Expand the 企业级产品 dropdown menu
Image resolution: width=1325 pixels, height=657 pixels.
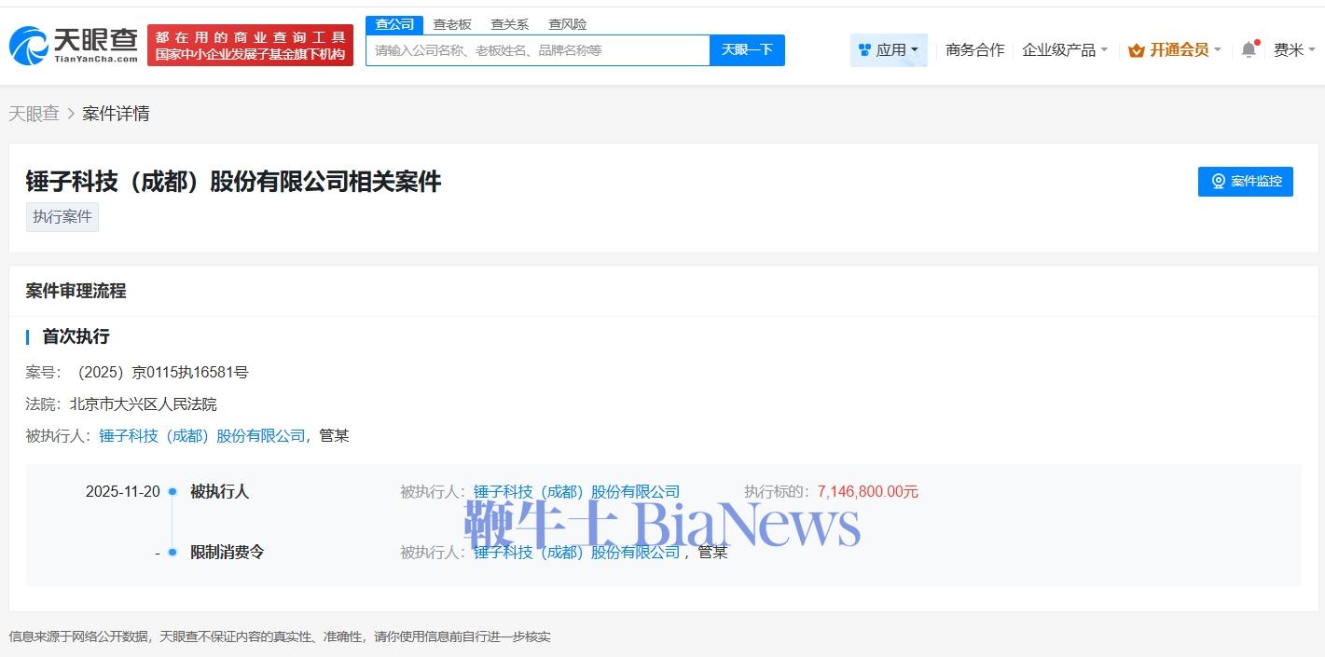[x=1064, y=50]
